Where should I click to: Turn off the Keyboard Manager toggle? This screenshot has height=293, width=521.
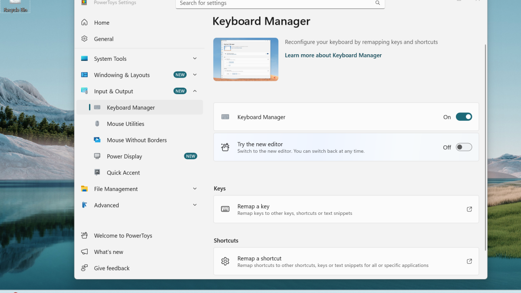pyautogui.click(x=464, y=117)
